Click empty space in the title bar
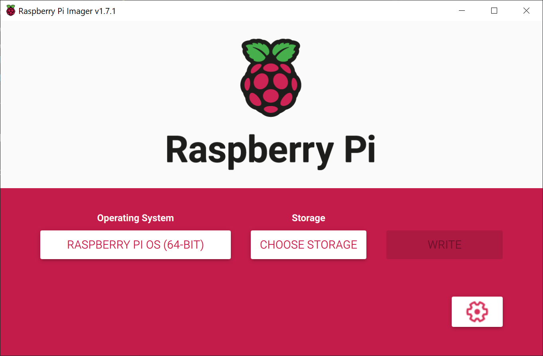Screen dimensions: 543x356 279,11
